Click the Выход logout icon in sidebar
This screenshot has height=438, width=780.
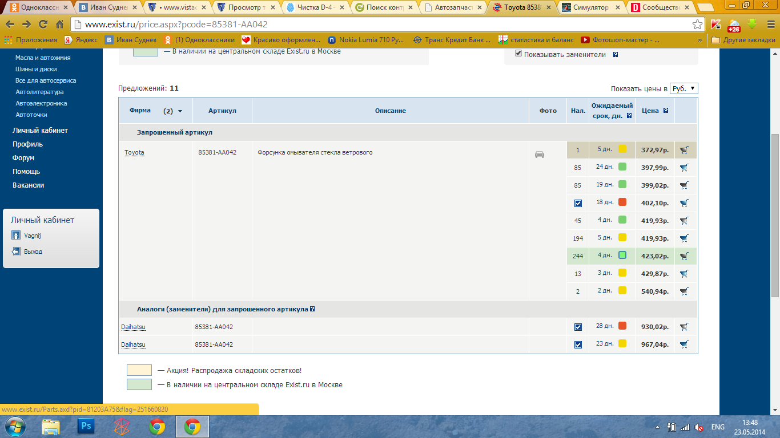[16, 252]
